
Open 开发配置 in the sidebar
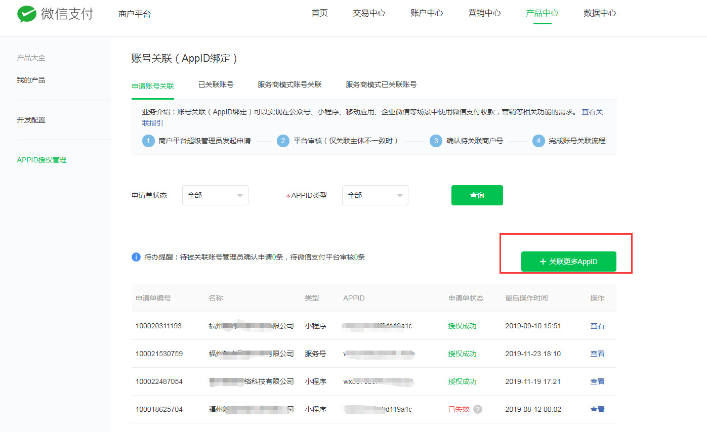pyautogui.click(x=31, y=120)
